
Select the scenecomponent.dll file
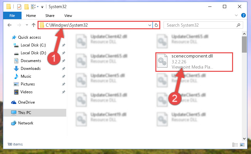pos(194,62)
